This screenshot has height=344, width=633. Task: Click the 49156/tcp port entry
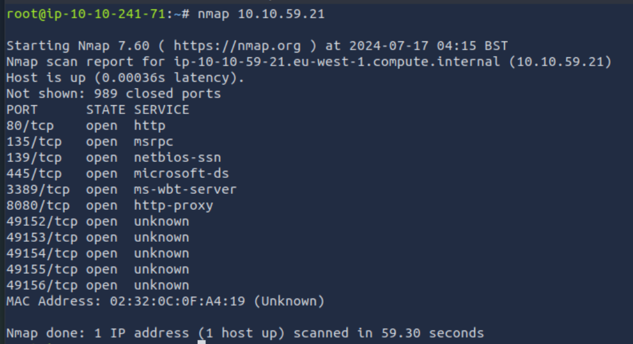42,285
